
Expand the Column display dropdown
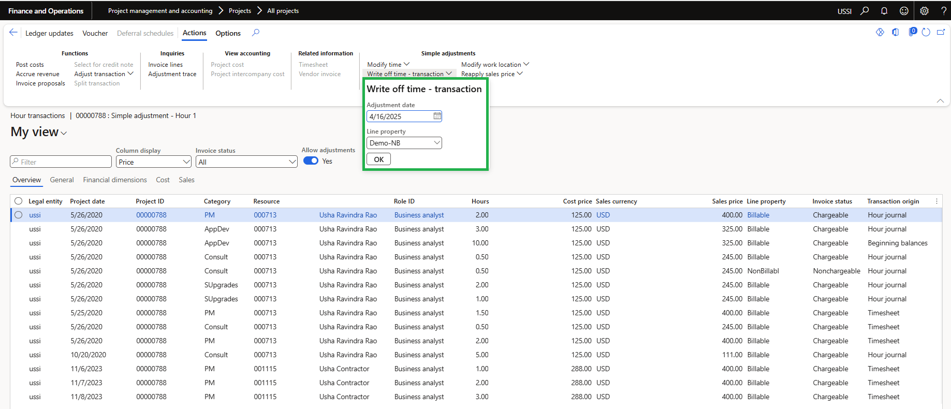(x=154, y=162)
